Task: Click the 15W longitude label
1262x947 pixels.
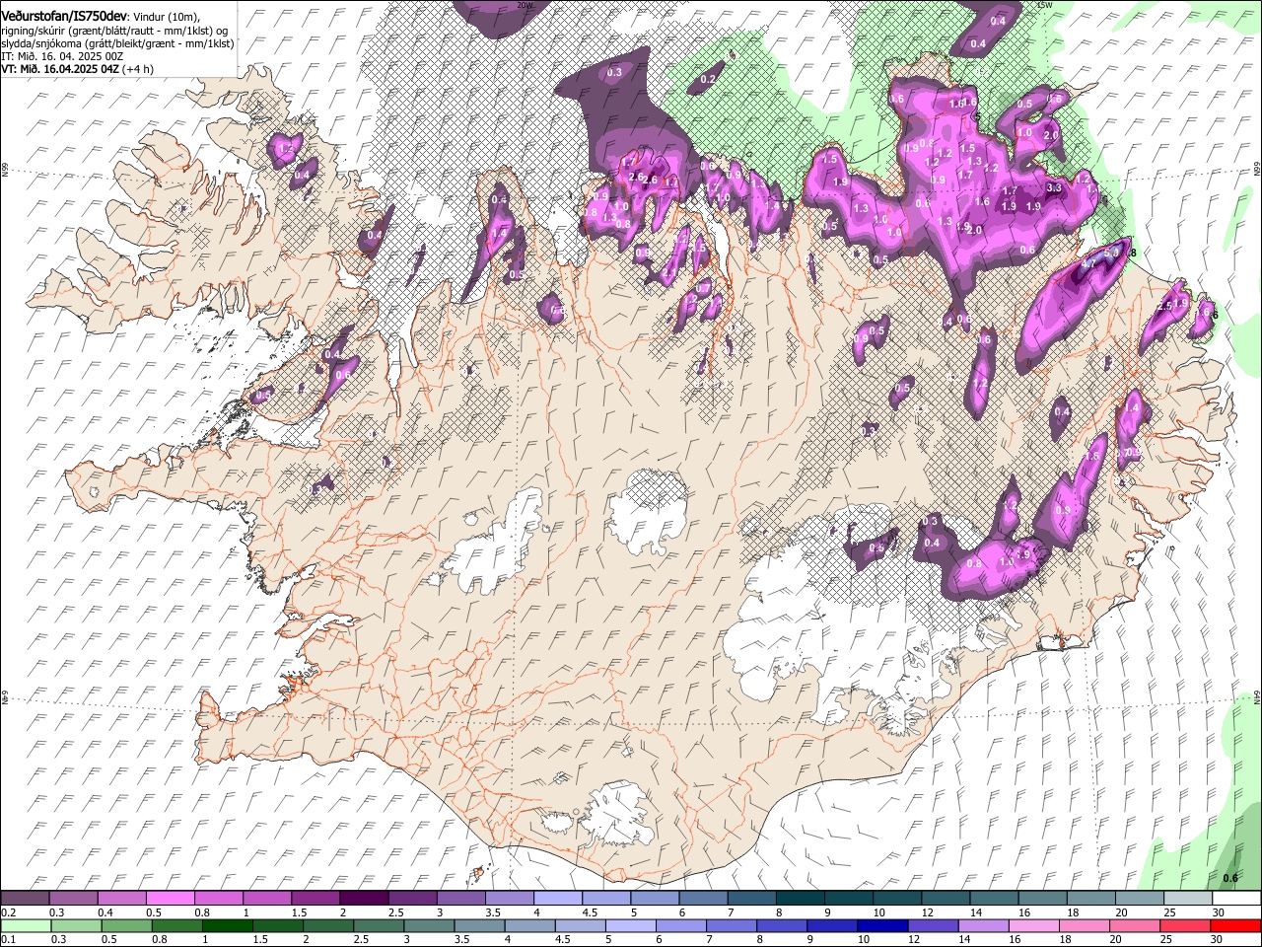Action: click(1045, 5)
